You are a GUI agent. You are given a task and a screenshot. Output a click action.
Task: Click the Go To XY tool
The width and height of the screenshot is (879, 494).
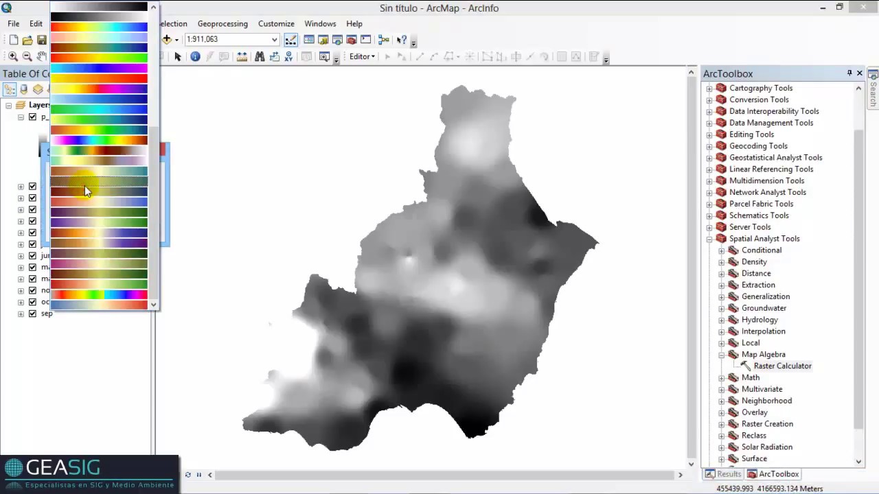coord(288,56)
